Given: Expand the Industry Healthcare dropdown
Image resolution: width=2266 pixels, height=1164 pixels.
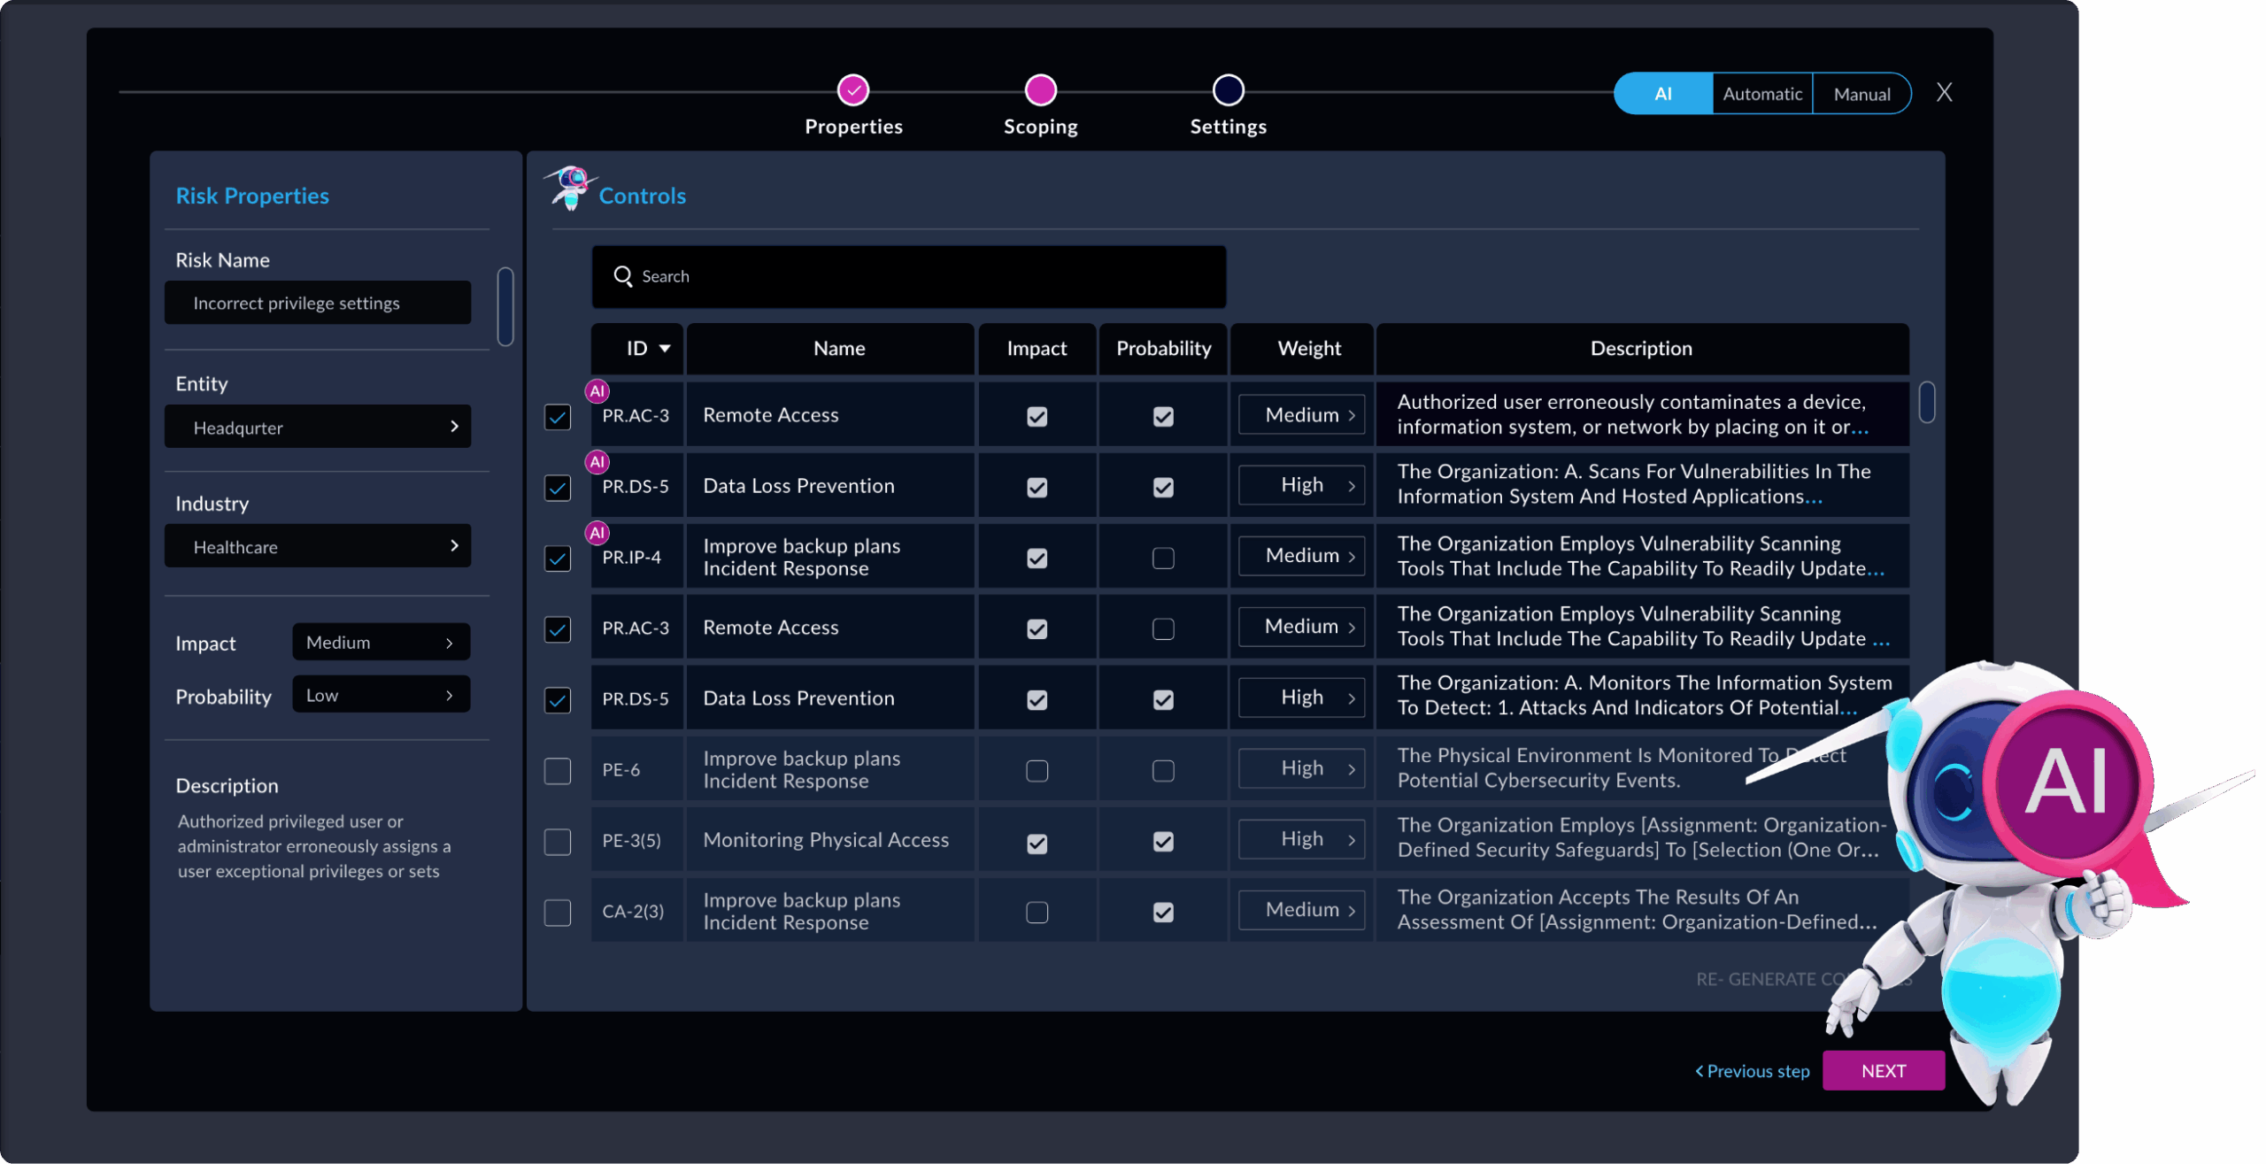Looking at the screenshot, I should (x=317, y=546).
